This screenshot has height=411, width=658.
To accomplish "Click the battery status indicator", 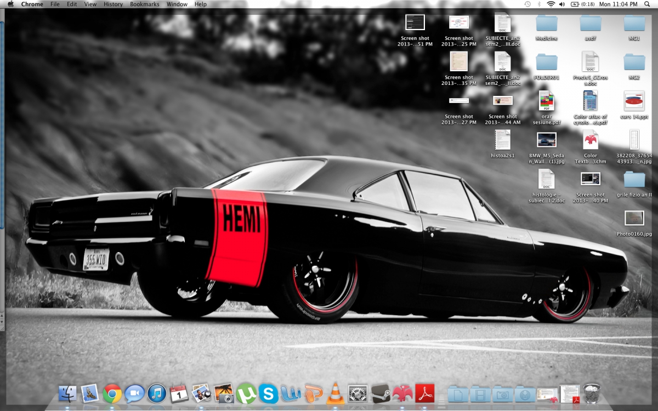I will pyautogui.click(x=583, y=4).
